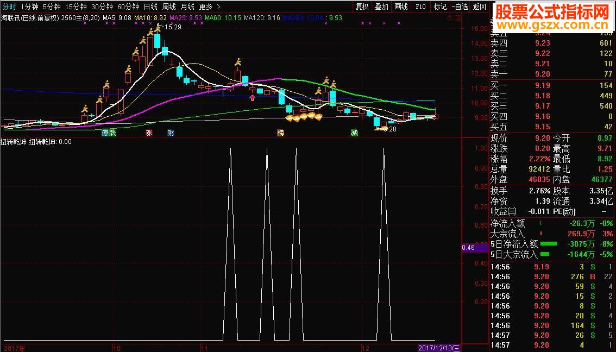Viewport: 616px width, 352px height.
Task: Click the 减 reduction event marker
Action: click(354, 133)
